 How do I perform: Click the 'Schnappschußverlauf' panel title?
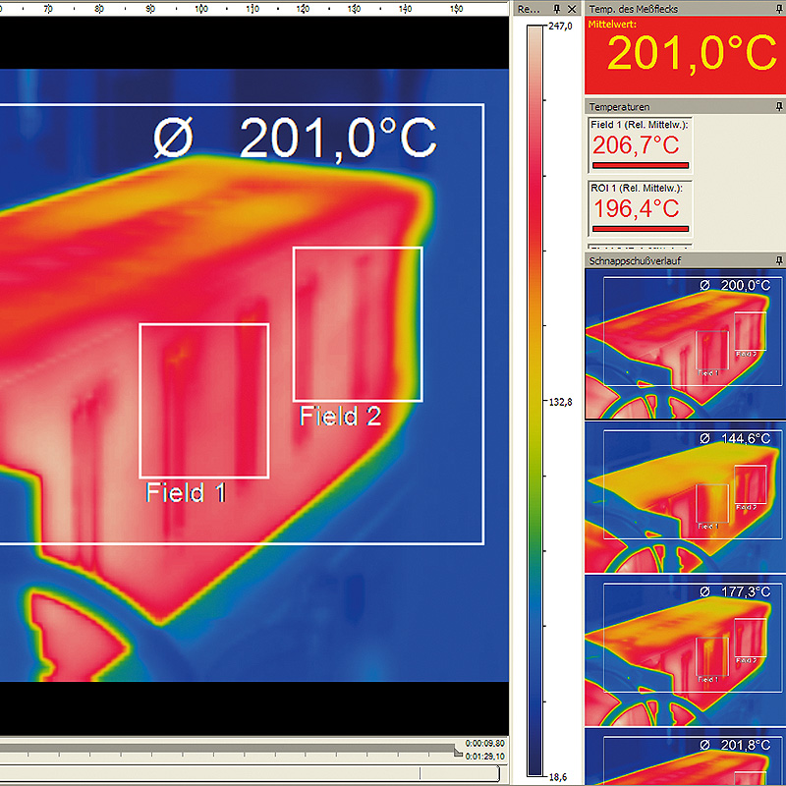coord(635,260)
